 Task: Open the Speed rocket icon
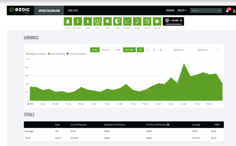[x=87, y=21]
